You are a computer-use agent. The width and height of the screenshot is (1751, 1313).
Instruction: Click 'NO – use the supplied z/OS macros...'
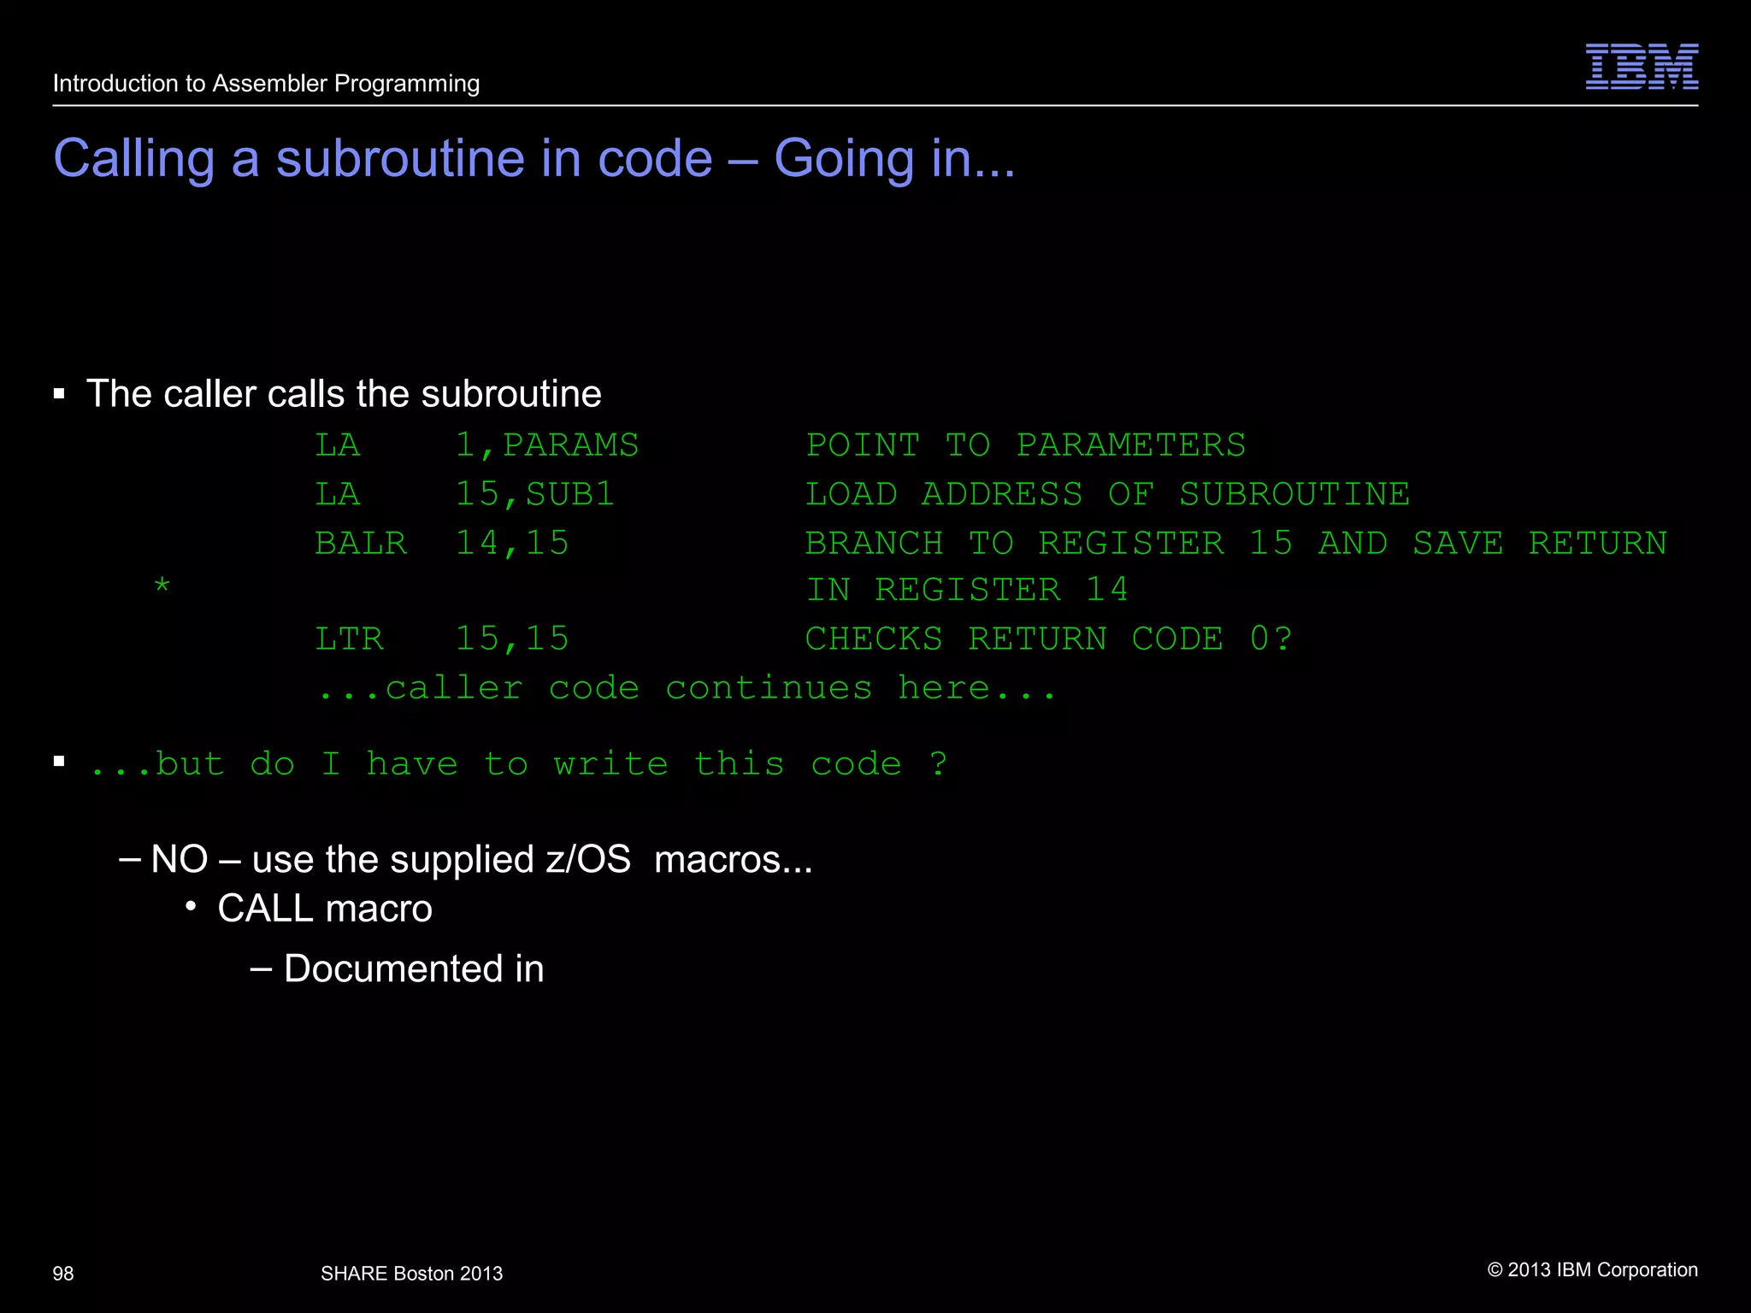coord(481,859)
